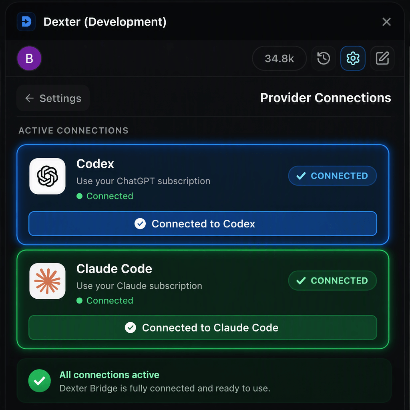
Task: Click the settings gear icon
Action: click(x=353, y=58)
